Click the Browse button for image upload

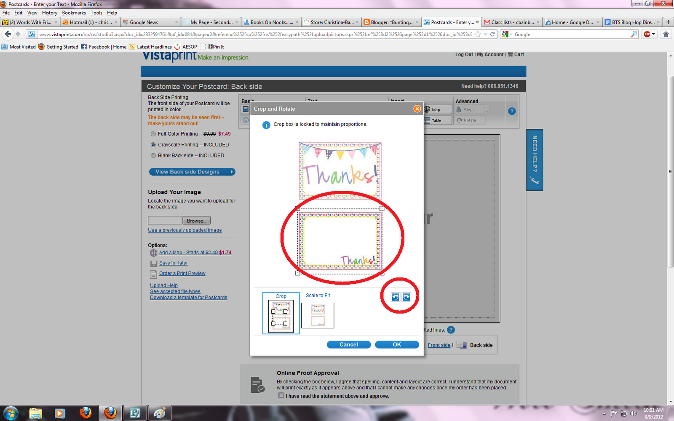pyautogui.click(x=196, y=221)
